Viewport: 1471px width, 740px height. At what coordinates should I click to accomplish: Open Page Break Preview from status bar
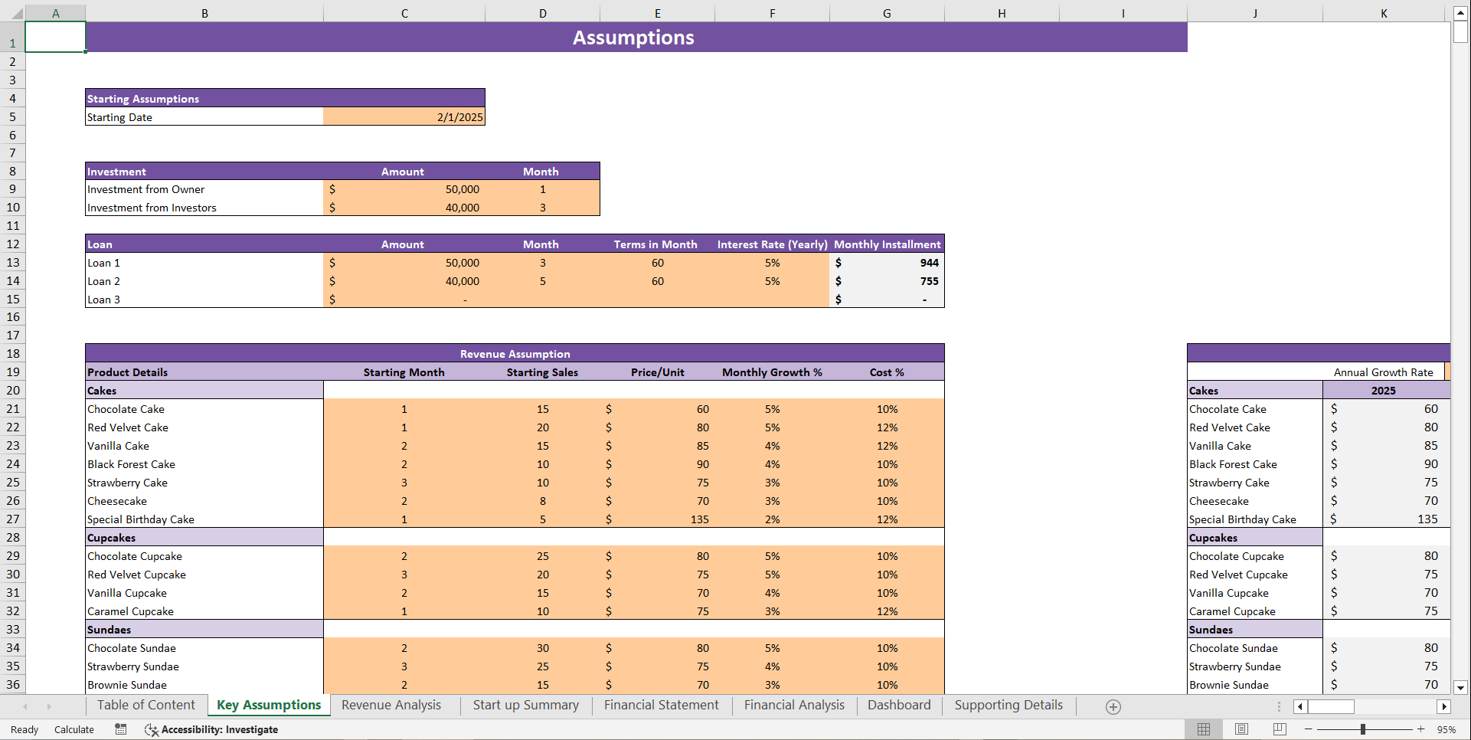[1279, 729]
